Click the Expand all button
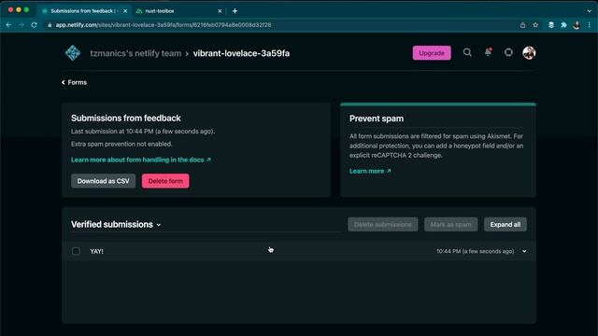The width and height of the screenshot is (598, 336). tap(505, 224)
